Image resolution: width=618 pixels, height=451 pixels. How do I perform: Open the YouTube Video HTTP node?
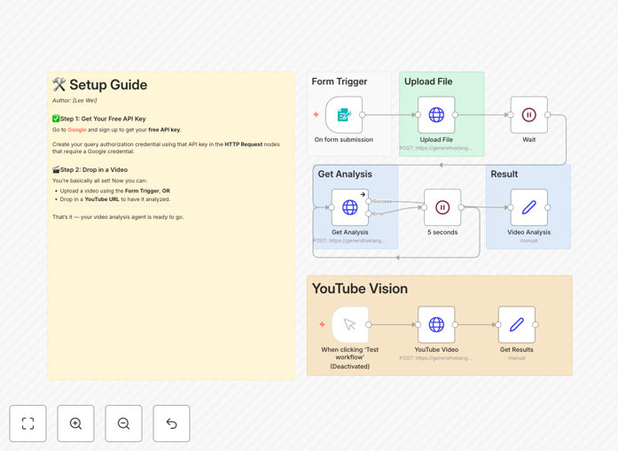436,324
